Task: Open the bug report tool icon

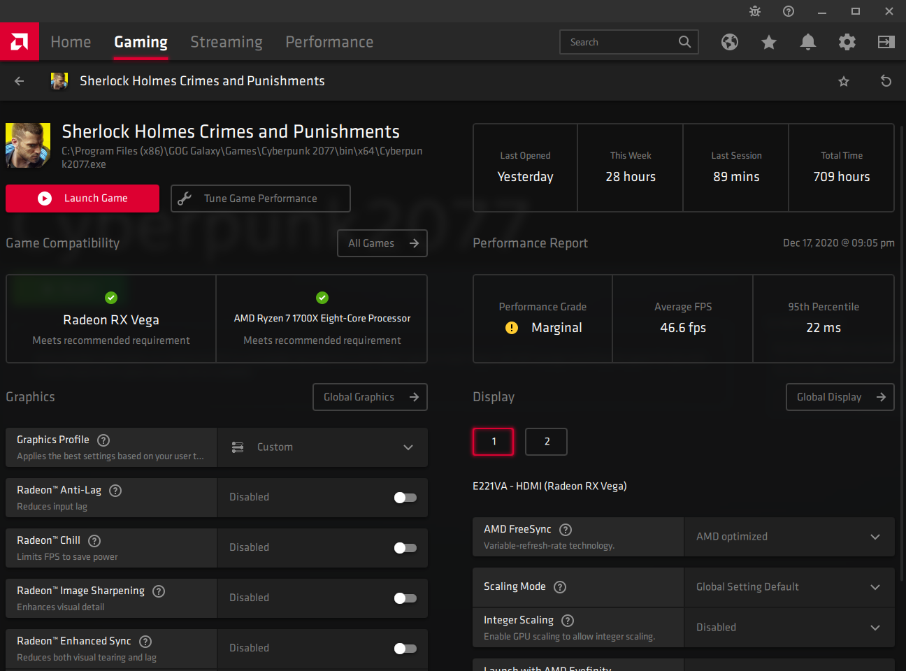Action: point(755,11)
